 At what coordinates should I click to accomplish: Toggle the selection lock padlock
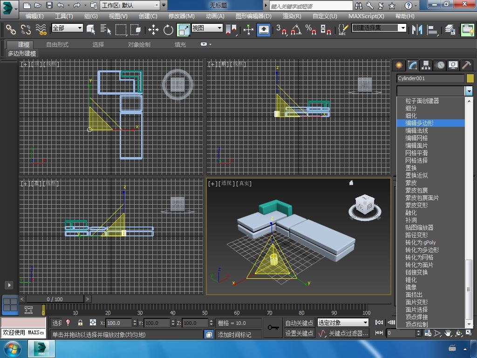pos(80,323)
